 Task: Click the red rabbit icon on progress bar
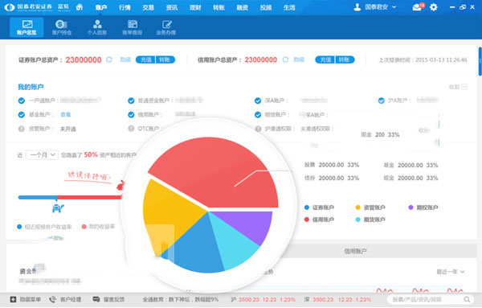click(120, 186)
